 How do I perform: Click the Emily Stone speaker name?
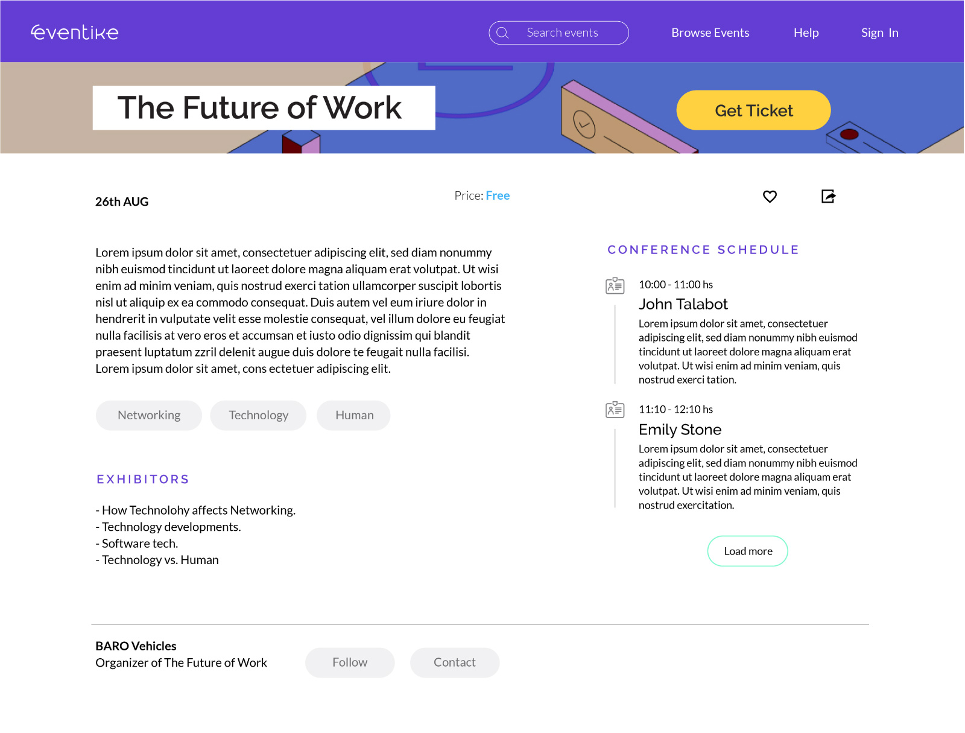coord(680,430)
